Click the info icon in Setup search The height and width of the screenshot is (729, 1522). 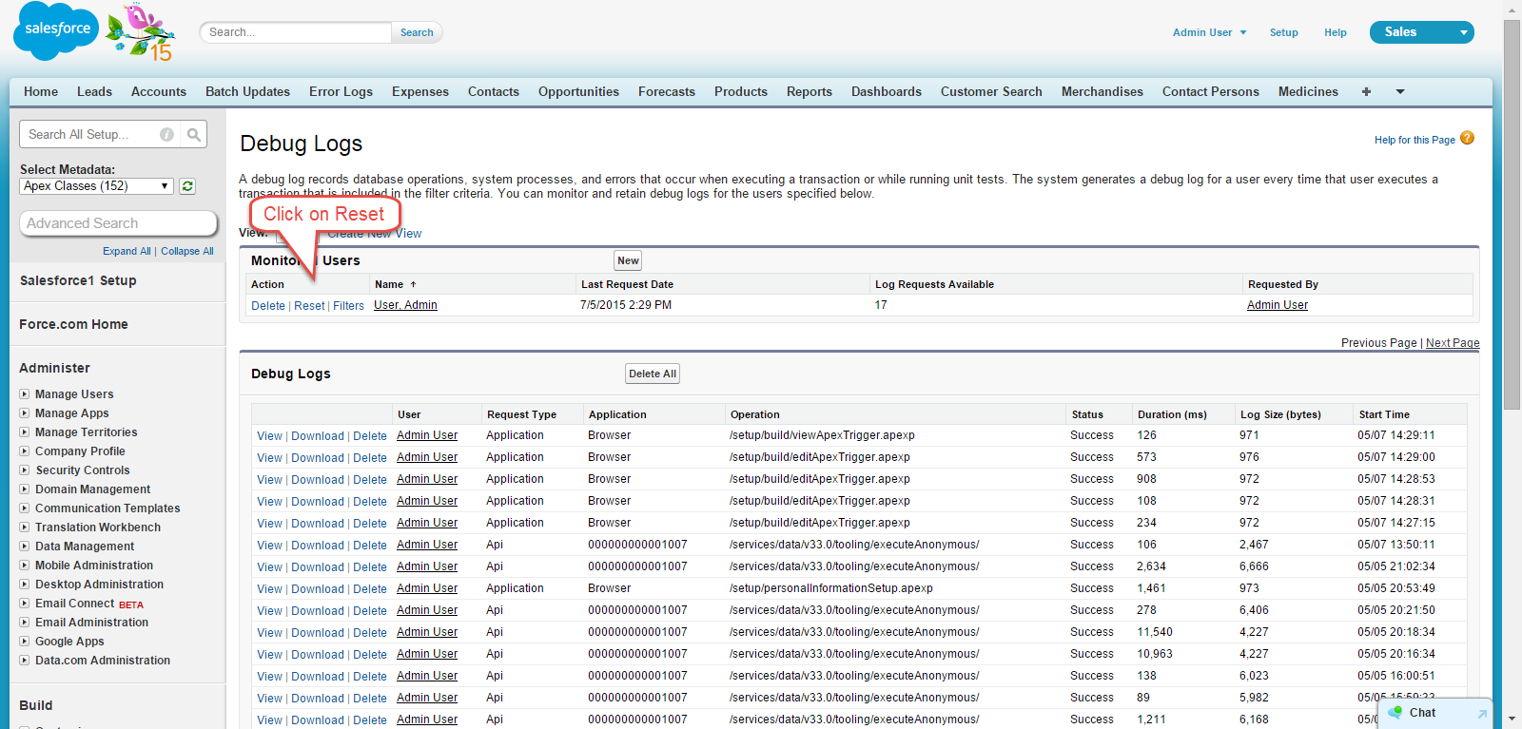click(166, 135)
